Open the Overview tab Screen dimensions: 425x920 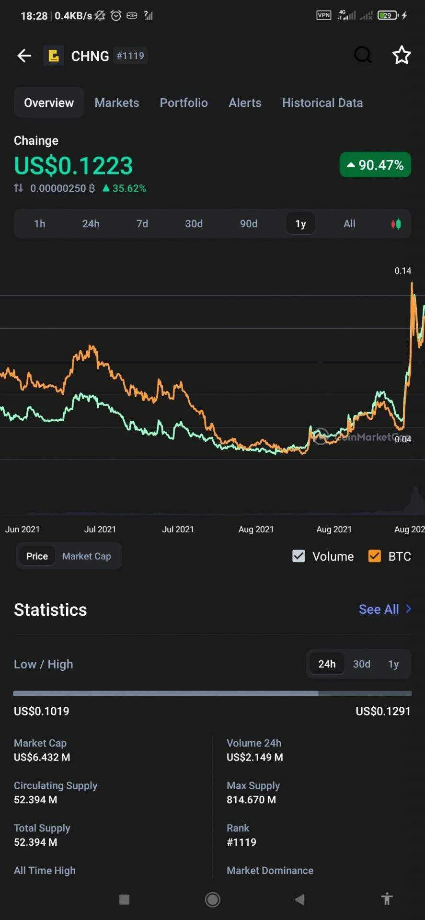(x=49, y=103)
